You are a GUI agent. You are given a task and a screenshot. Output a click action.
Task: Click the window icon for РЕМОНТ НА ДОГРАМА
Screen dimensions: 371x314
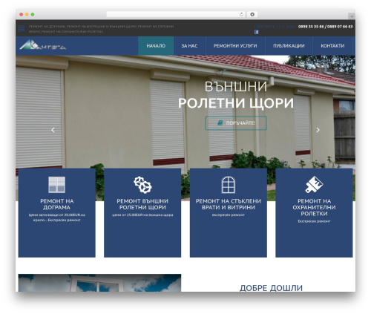(57, 185)
